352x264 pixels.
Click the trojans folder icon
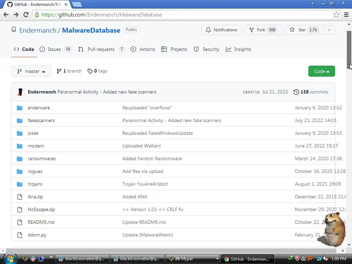20,184
